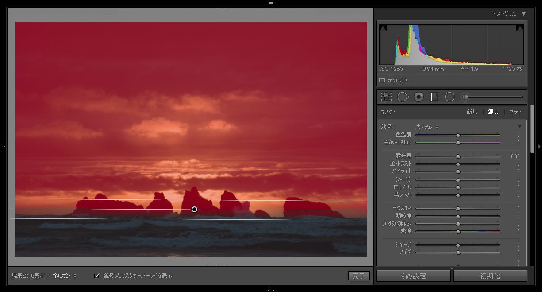Select the Spot Removal tool
The height and width of the screenshot is (292, 542).
(x=403, y=97)
